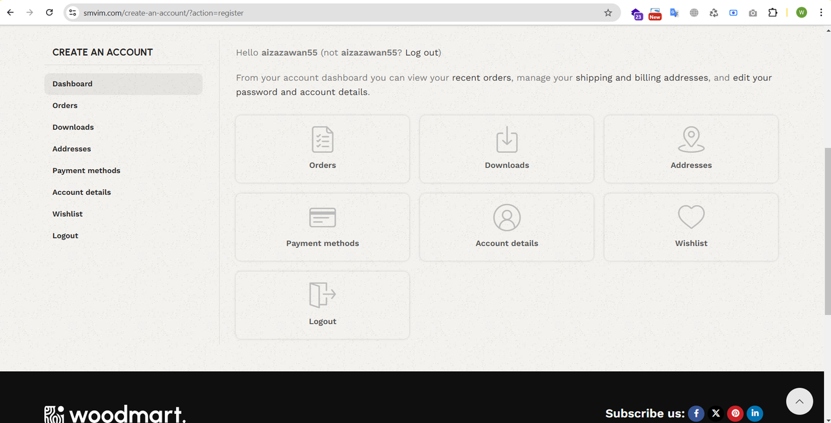Click the recycle-style extension icon
Image resolution: width=831 pixels, height=423 pixels.
[x=713, y=12]
